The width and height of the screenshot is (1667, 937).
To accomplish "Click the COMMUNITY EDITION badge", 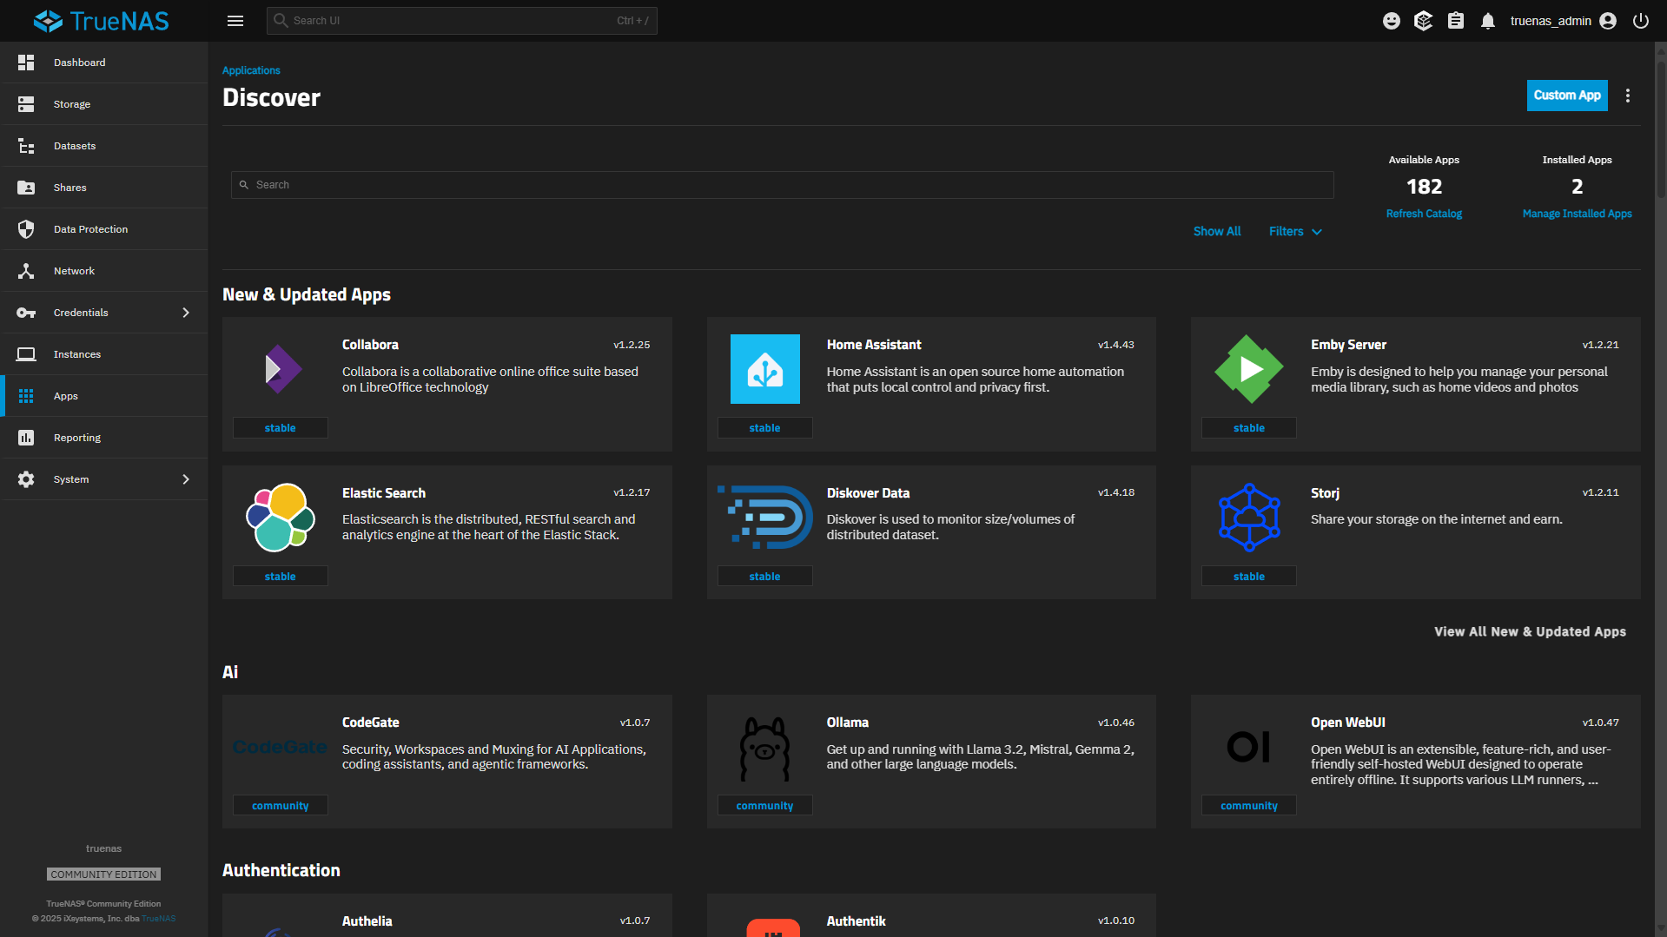I will point(103,874).
